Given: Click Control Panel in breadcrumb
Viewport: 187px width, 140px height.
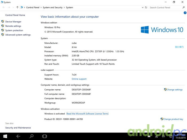Looking at the screenshot, I should [x=33, y=7].
